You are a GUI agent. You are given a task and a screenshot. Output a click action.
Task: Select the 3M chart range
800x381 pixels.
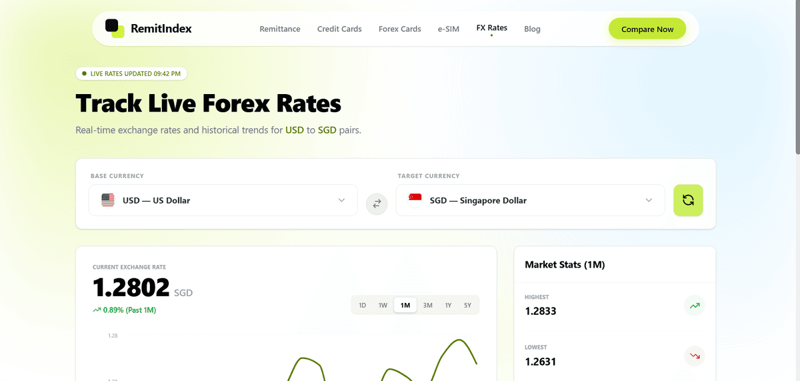pyautogui.click(x=428, y=305)
